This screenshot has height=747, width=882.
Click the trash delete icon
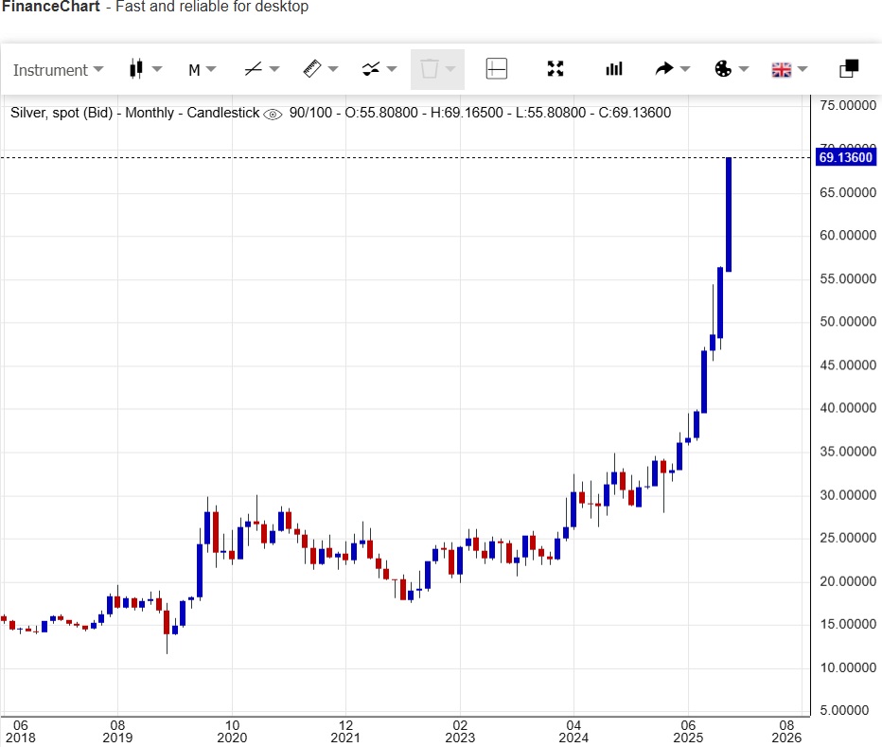429,68
